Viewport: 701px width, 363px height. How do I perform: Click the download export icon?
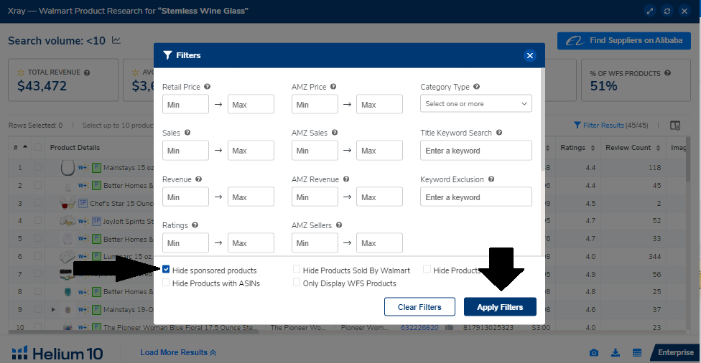click(616, 353)
